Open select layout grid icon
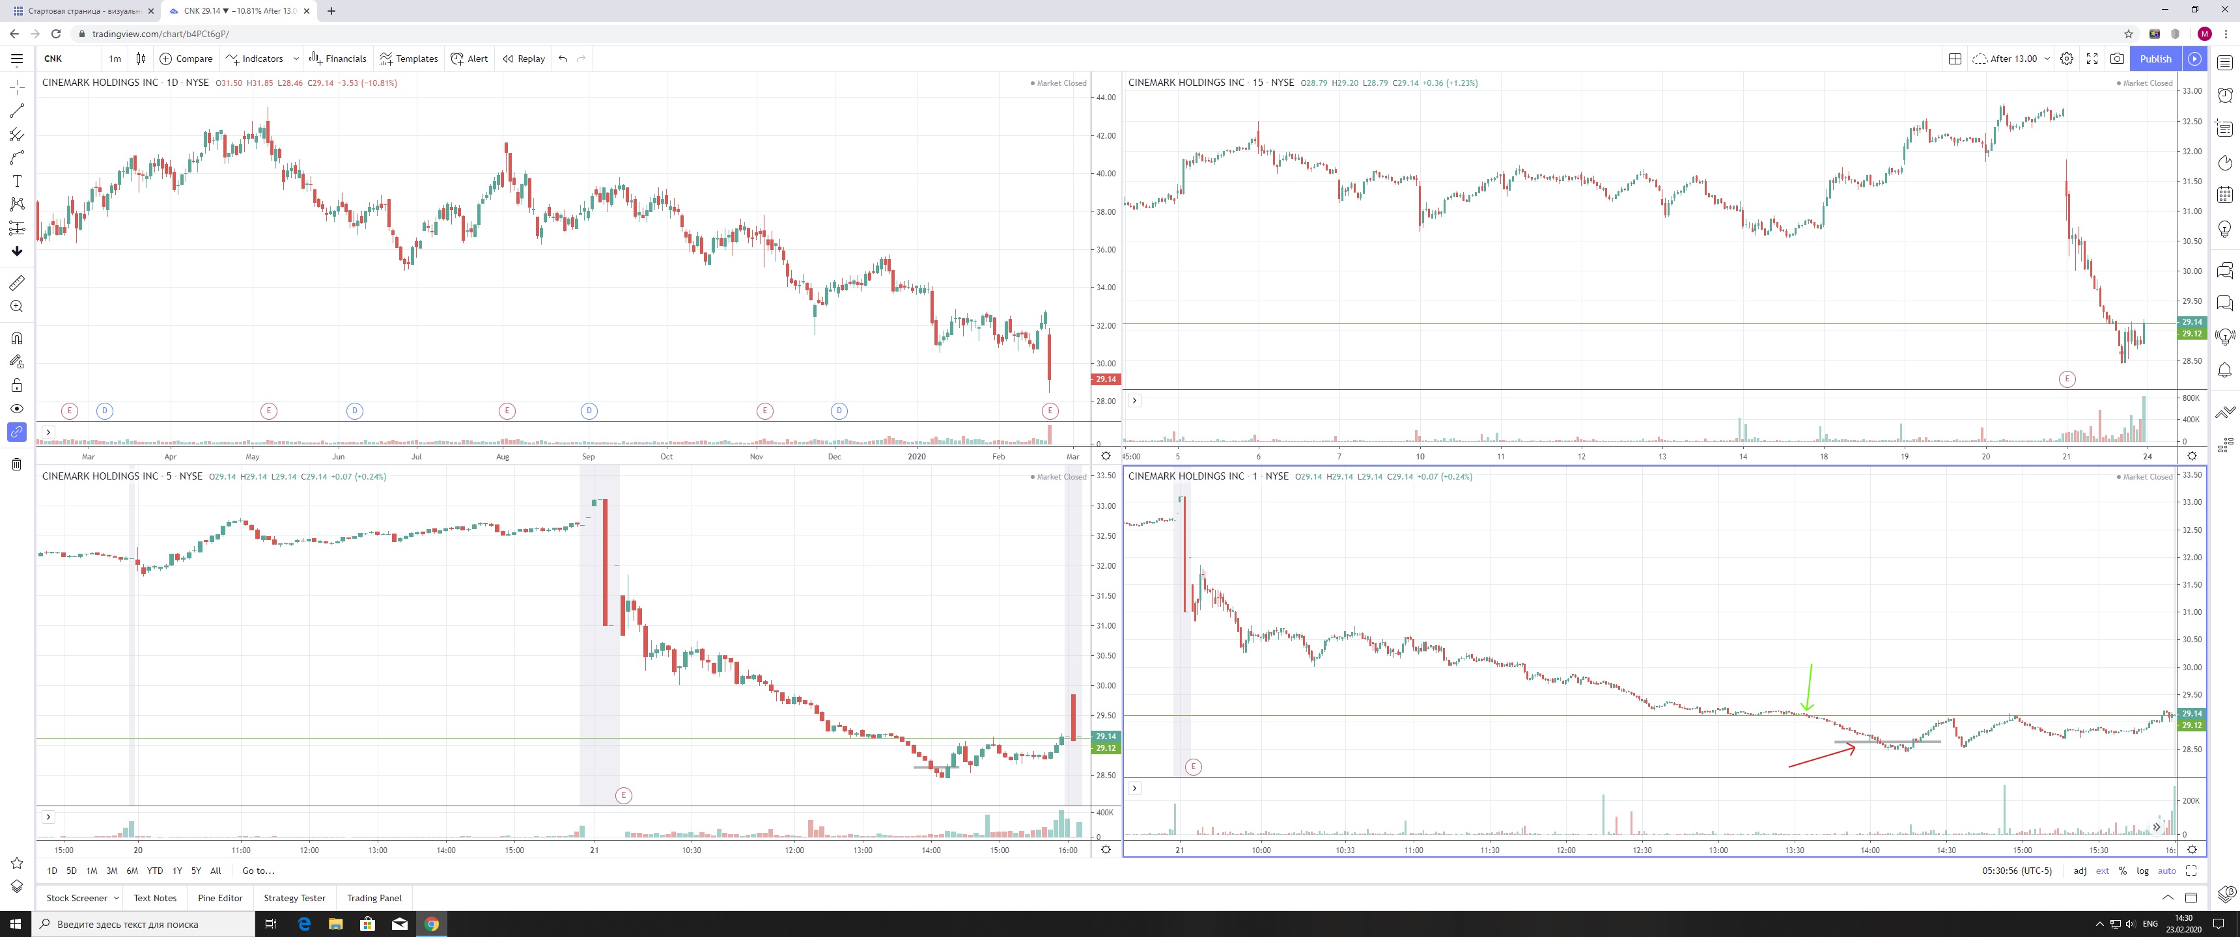2240x937 pixels. click(x=1955, y=58)
